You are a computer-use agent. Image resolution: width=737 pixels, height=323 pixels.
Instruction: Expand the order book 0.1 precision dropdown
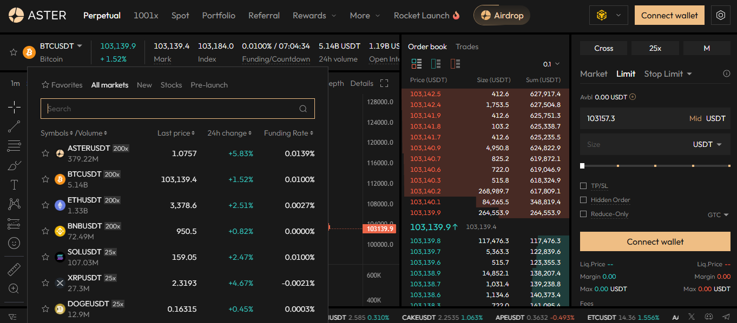coord(551,64)
